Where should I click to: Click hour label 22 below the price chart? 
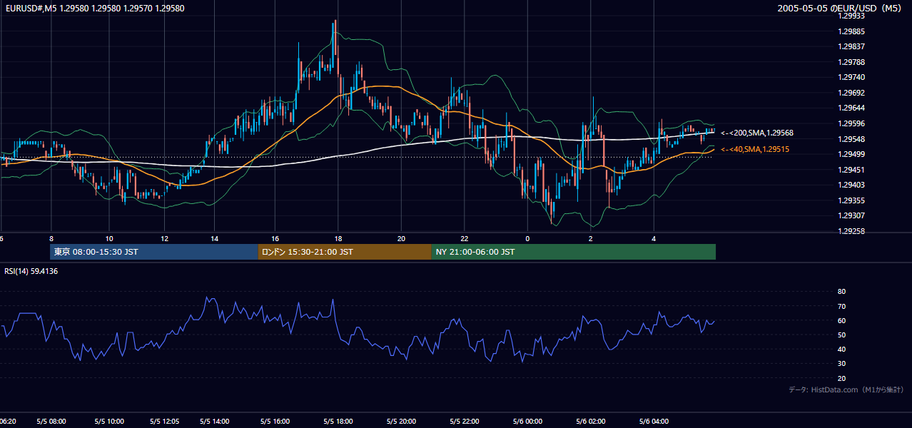(x=464, y=238)
